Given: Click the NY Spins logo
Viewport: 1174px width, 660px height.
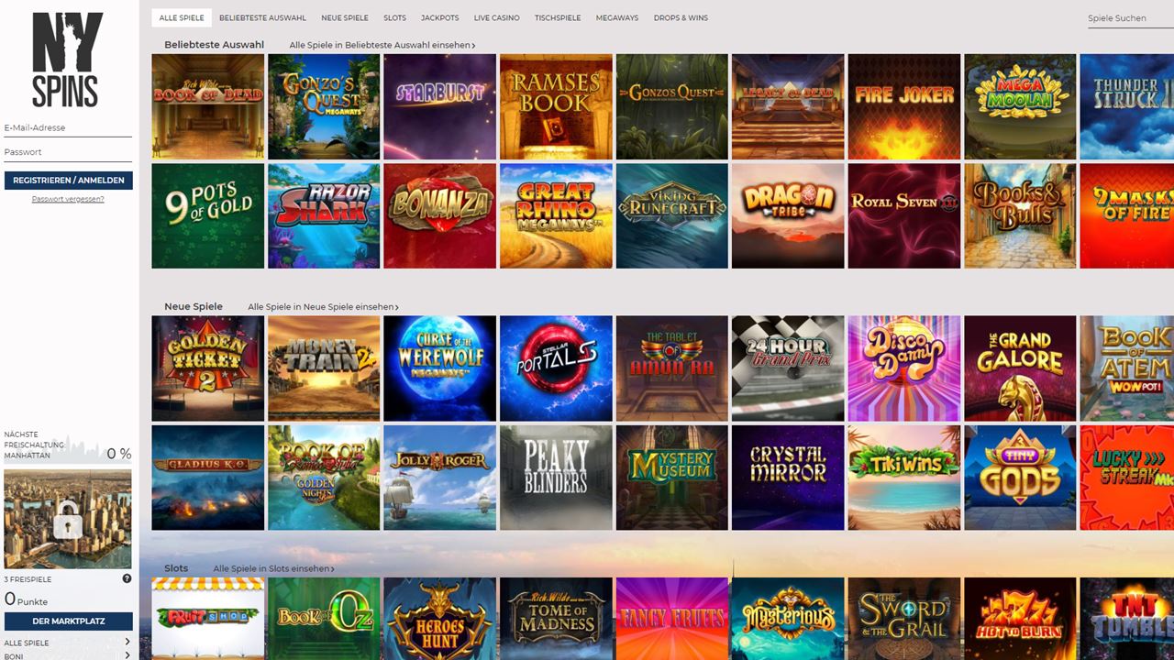Looking at the screenshot, I should coord(68,60).
